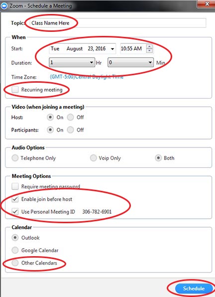Click the Zoom logo icon in title bar
The width and height of the screenshot is (215, 297).
pyautogui.click(x=4, y=5)
